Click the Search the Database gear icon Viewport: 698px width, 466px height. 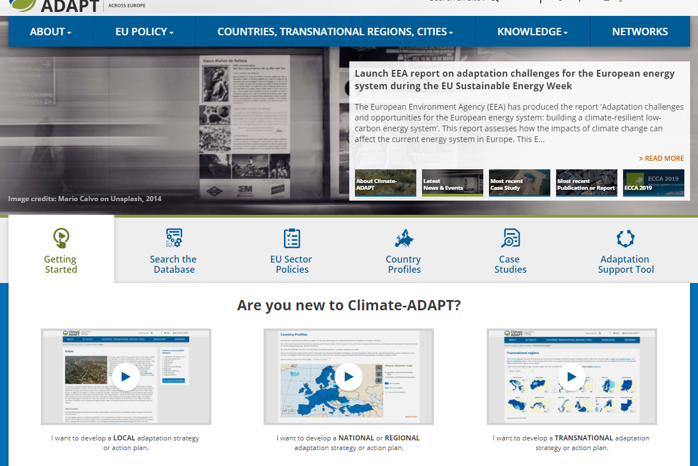pyautogui.click(x=174, y=238)
